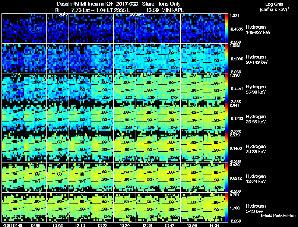298x227 pixels.
Task: Click the color bar beside Hydrogen 35-55 keV
Action: coord(226,118)
